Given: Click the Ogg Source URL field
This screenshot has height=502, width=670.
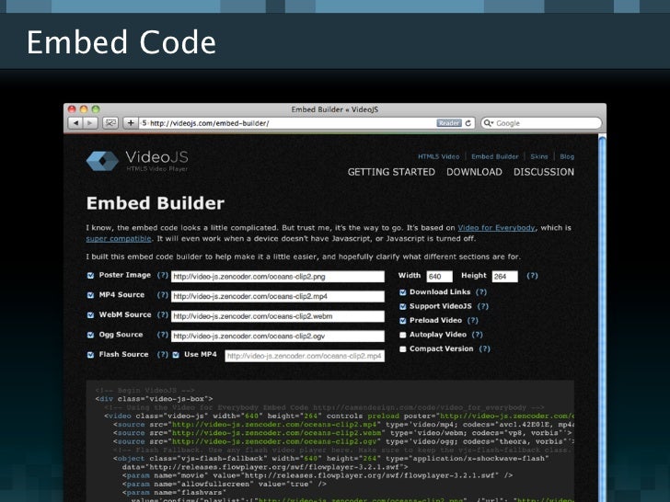Looking at the screenshot, I should pyautogui.click(x=278, y=336).
